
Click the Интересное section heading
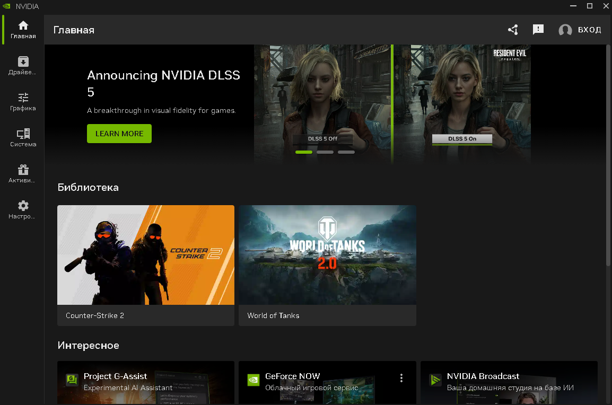coord(88,345)
